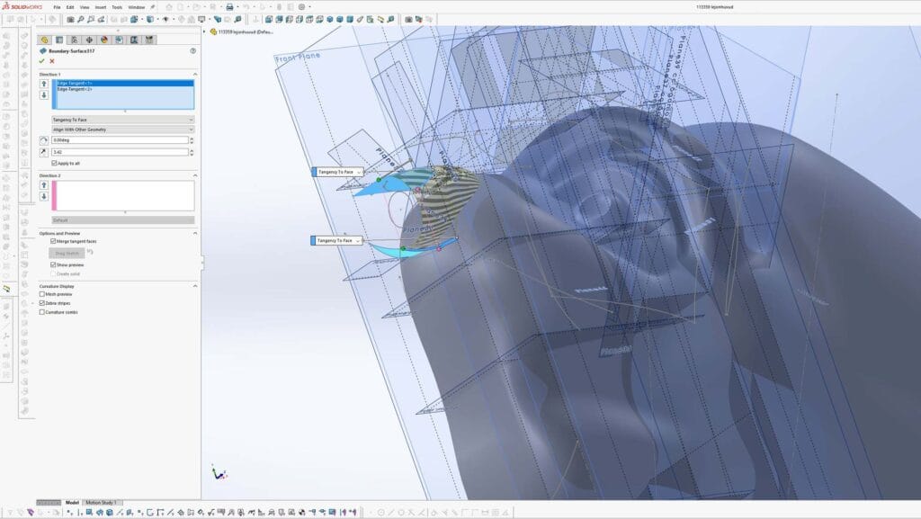Move Direction 1 curve down with arrow
921x519 pixels.
coord(43,94)
